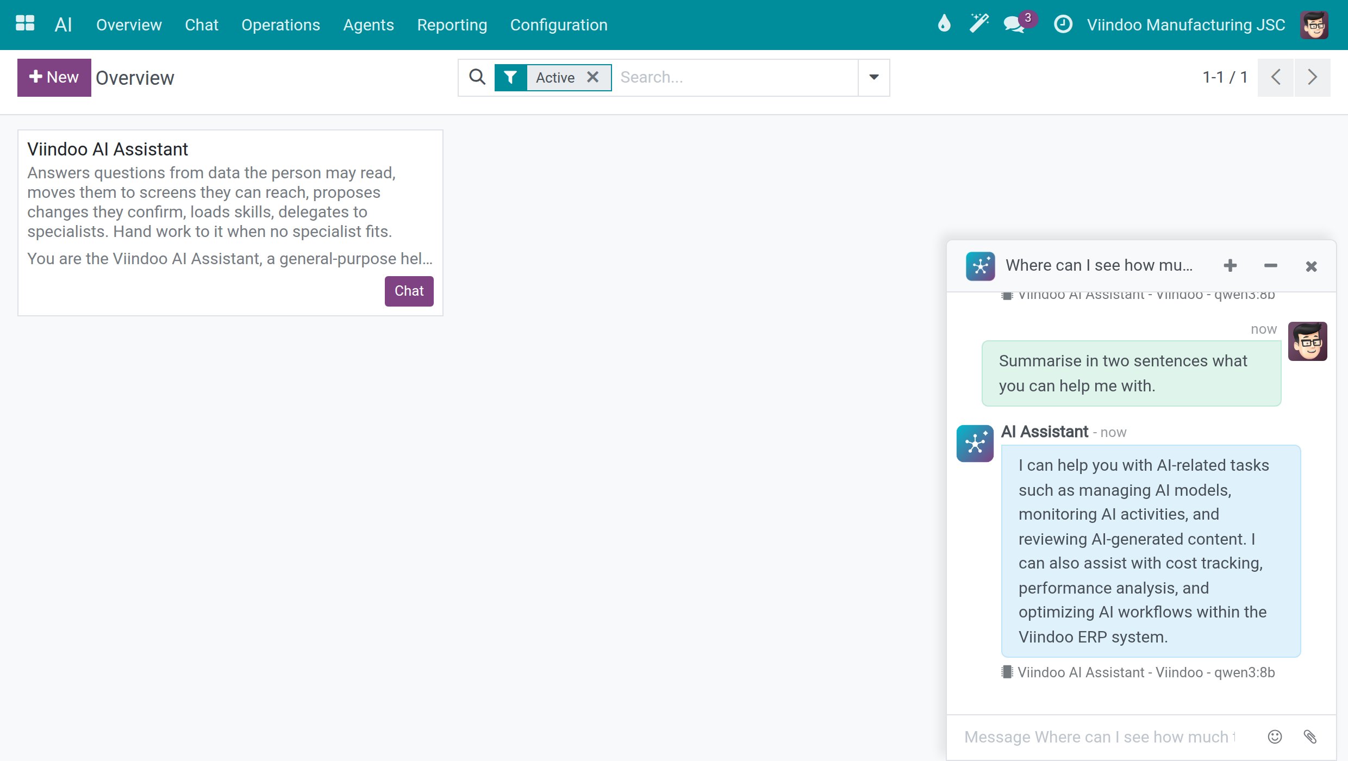This screenshot has width=1348, height=761.
Task: Click the water drop color scheme icon
Action: click(x=944, y=24)
